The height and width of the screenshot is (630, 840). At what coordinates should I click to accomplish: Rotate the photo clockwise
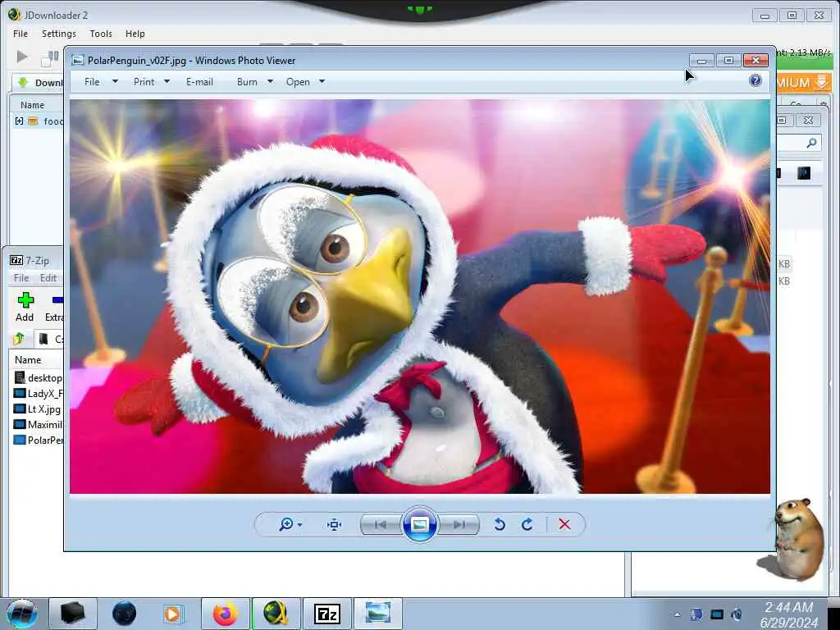[x=527, y=524]
